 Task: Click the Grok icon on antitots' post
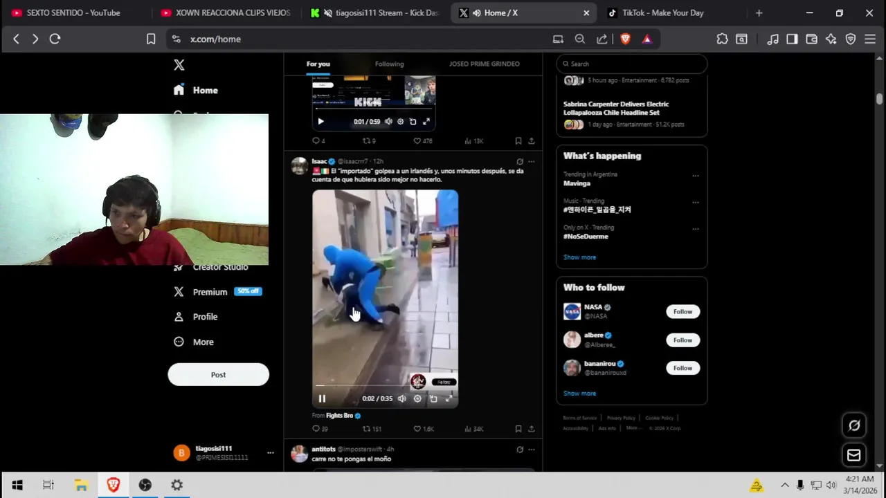[520, 450]
